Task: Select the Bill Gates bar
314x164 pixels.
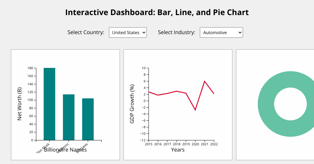Action: [88, 119]
